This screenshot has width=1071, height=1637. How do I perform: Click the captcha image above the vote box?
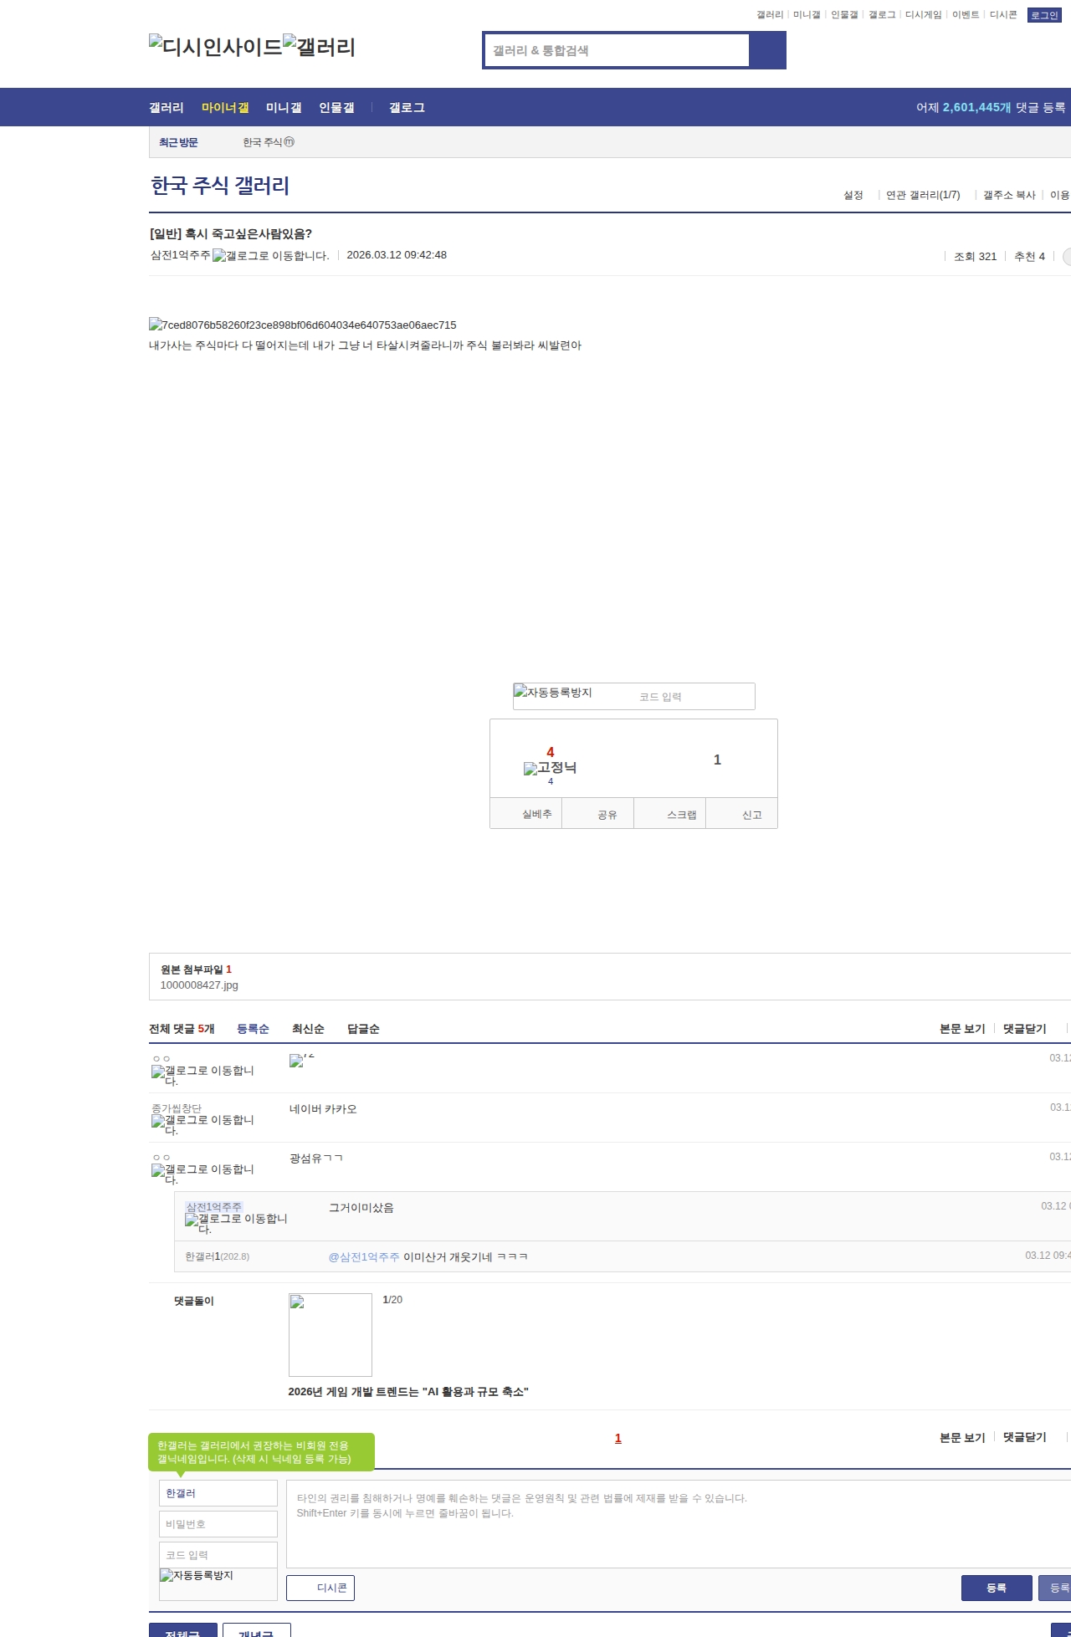tap(553, 693)
